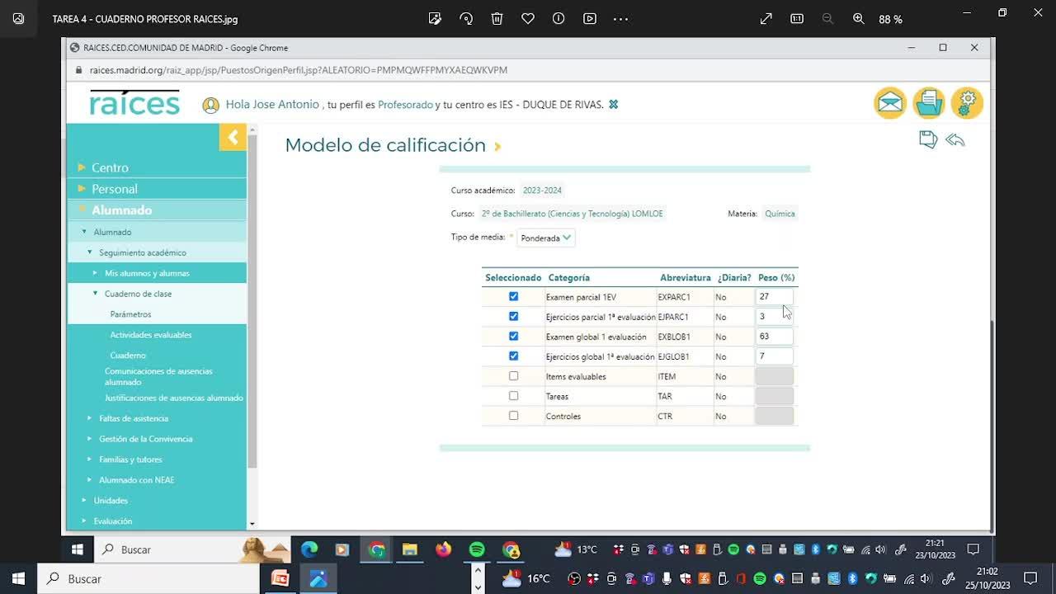This screenshot has width=1056, height=594.
Task: Open the documents printer icon
Action: [928, 103]
